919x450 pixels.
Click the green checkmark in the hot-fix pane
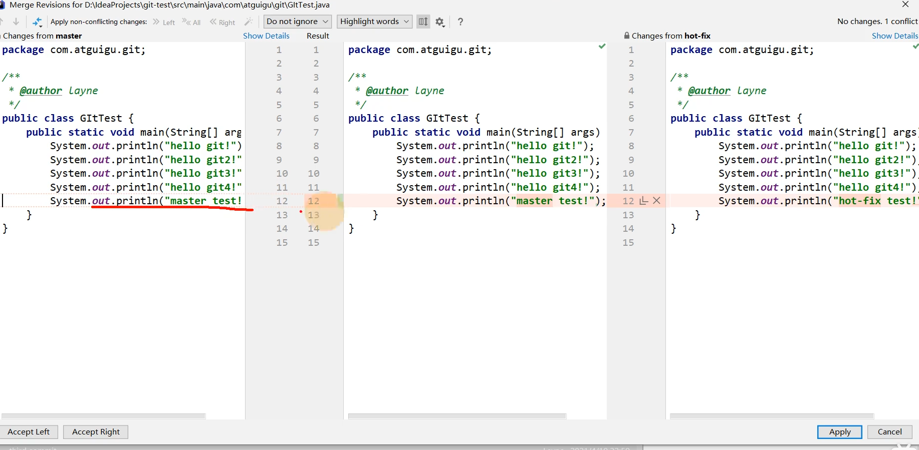pyautogui.click(x=915, y=46)
